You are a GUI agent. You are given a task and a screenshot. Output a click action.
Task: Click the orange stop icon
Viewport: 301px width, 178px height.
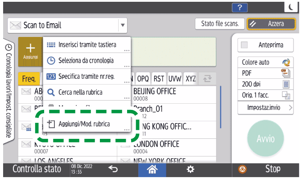tap(242, 170)
